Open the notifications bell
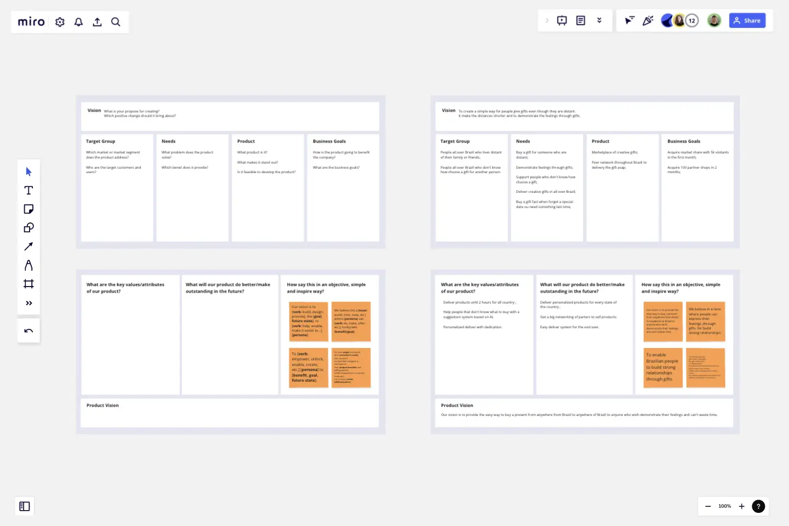Viewport: 789px width, 526px height. pyautogui.click(x=78, y=22)
